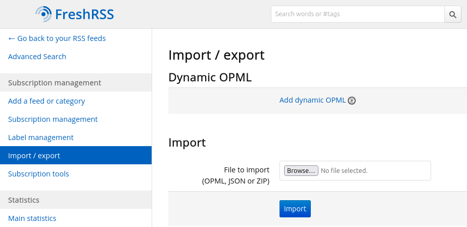467x227 pixels.
Task: Click the Subscription management section header
Action: tap(55, 83)
